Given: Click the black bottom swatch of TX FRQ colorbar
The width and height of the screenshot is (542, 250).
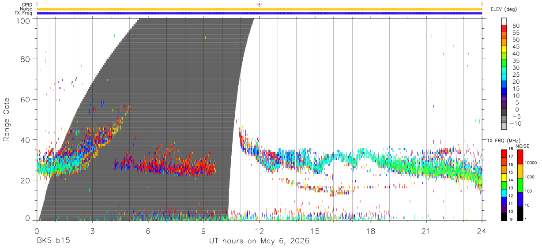Looking at the screenshot, I should pyautogui.click(x=504, y=216).
